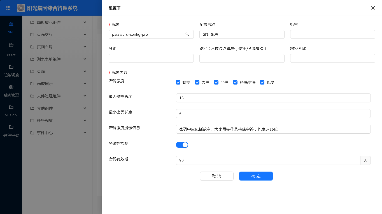This screenshot has width=382, height=214.
Task: Open the 其他组件 submenu label
Action: click(45, 108)
